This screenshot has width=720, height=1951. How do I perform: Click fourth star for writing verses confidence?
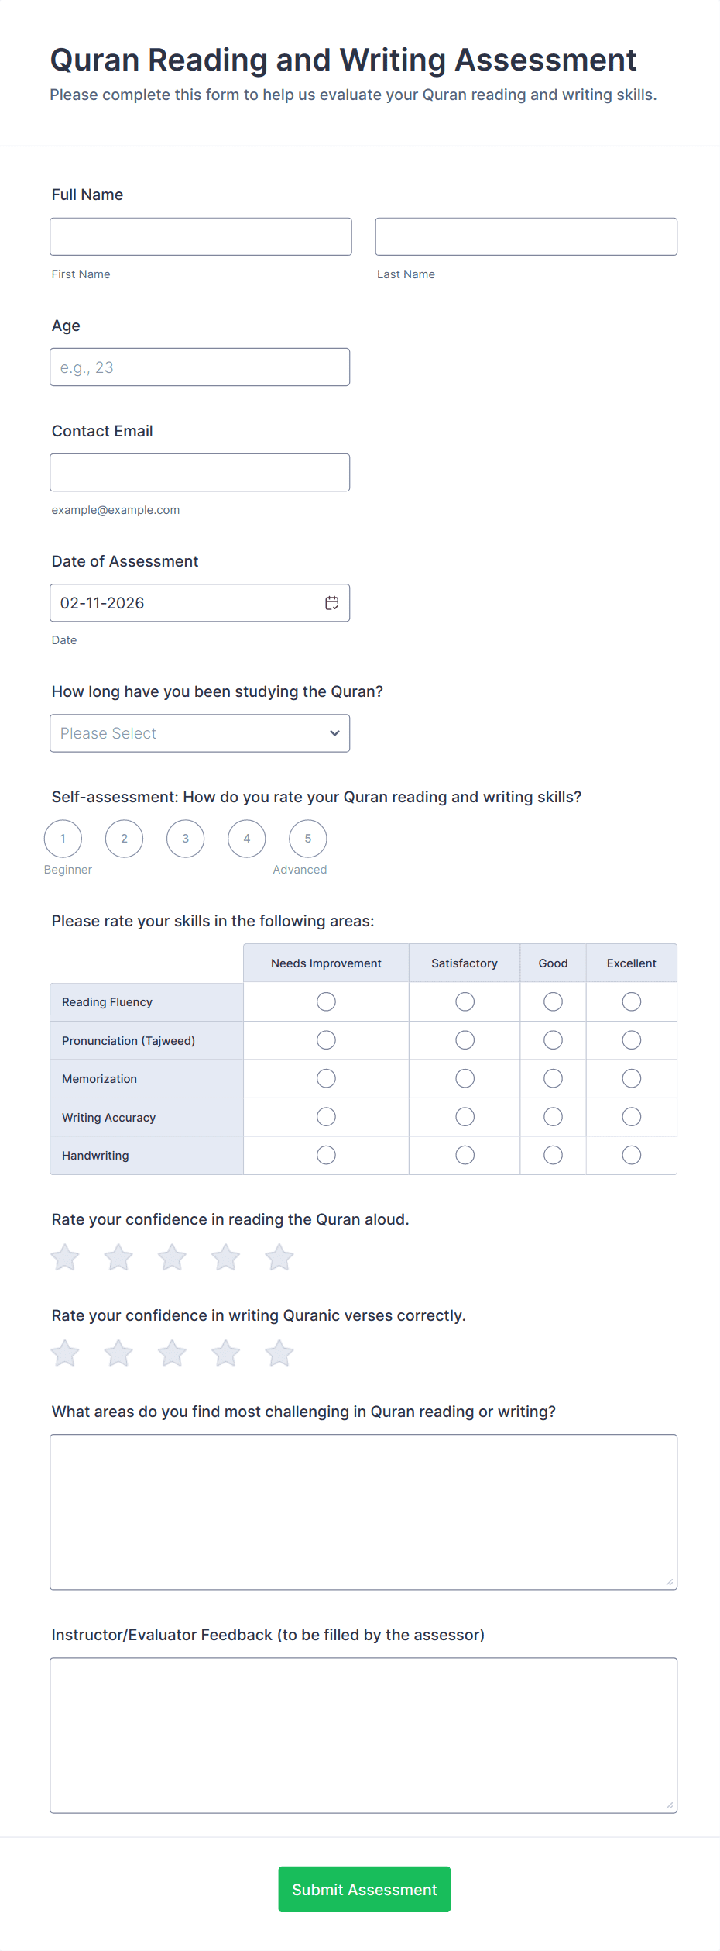tap(226, 1353)
